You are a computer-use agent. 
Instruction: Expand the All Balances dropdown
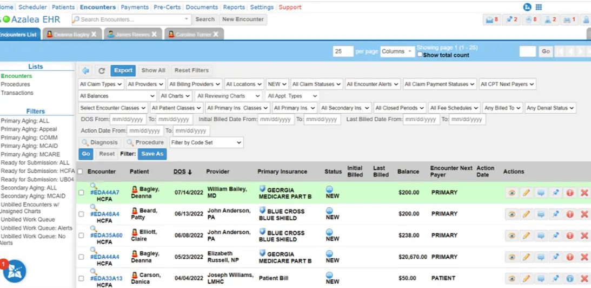[117, 96]
